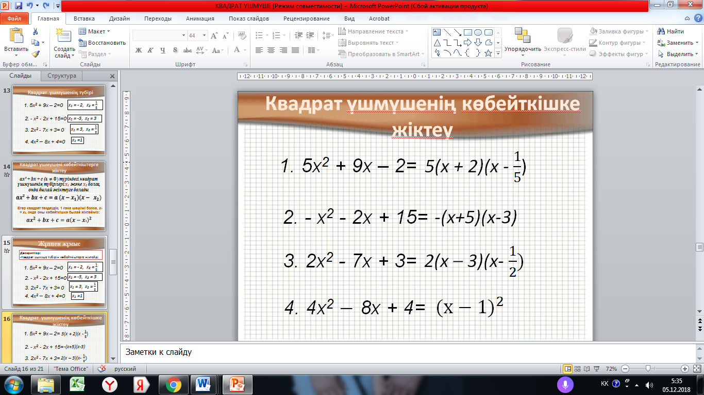Image resolution: width=704 pixels, height=395 pixels.
Task: Expand the shapes gallery with the More arrow
Action: pos(498,52)
